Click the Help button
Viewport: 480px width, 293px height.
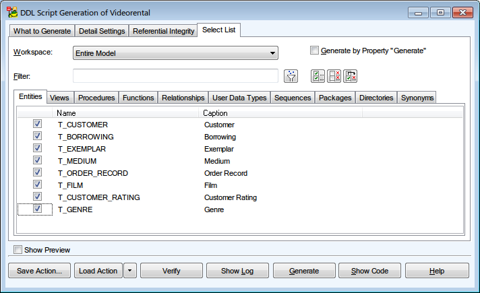pyautogui.click(x=437, y=271)
